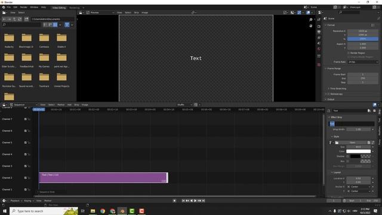Open Output properties tab icon
The height and width of the screenshot is (215, 382).
point(319,32)
